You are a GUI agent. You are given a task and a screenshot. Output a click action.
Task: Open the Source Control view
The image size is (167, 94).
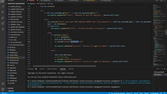[3, 12]
